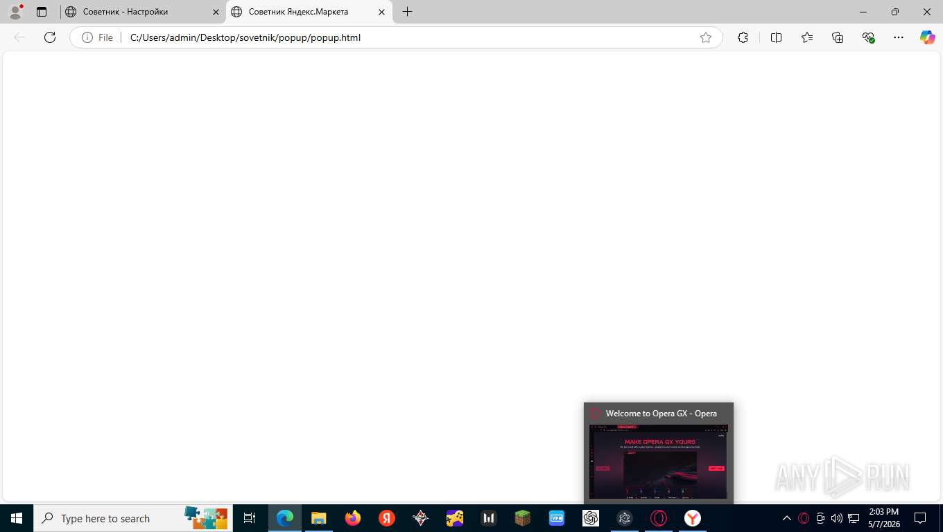943x532 pixels.
Task: Open the Minecraft grass block taskbar icon
Action: pyautogui.click(x=522, y=518)
